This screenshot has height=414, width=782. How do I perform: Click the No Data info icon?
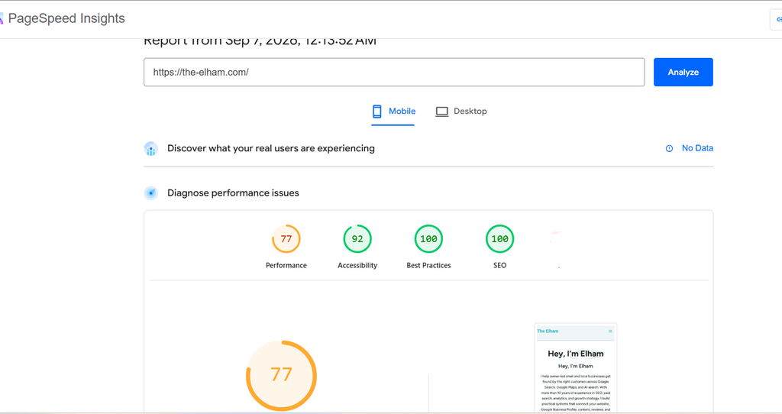coord(669,148)
